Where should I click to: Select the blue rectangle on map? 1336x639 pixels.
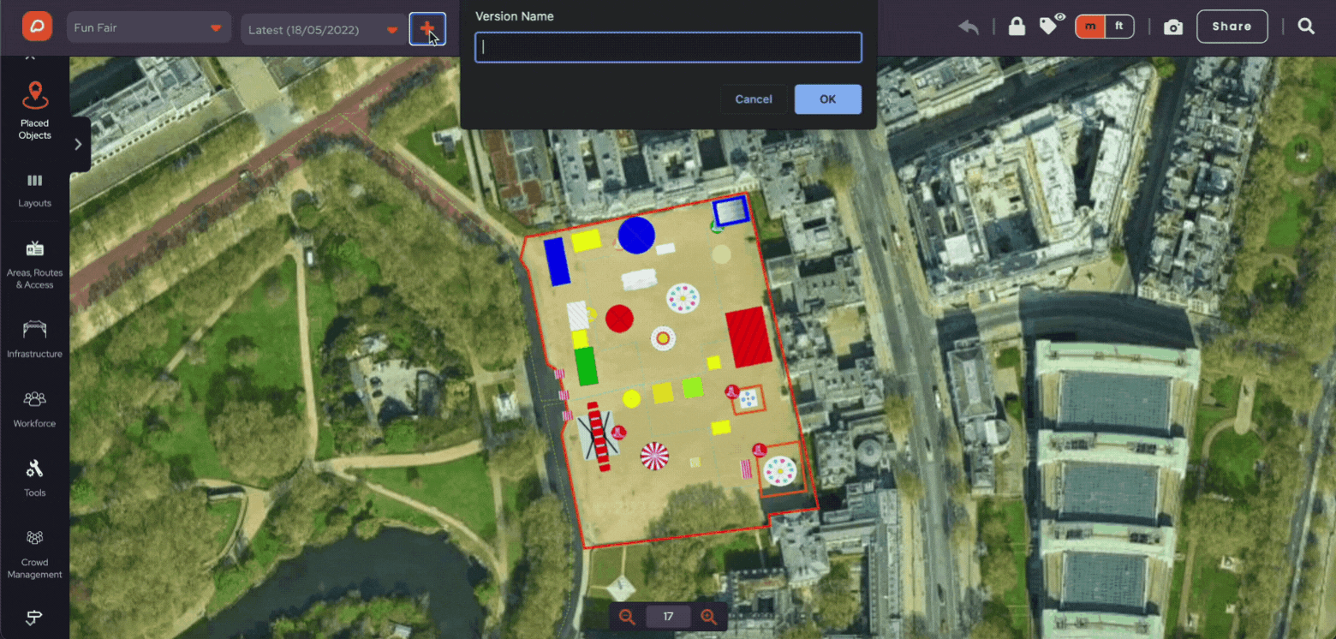coord(557,261)
